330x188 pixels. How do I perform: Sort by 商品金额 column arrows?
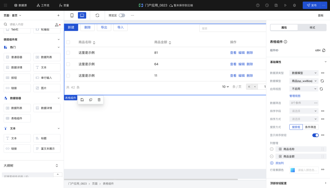[x=170, y=42]
